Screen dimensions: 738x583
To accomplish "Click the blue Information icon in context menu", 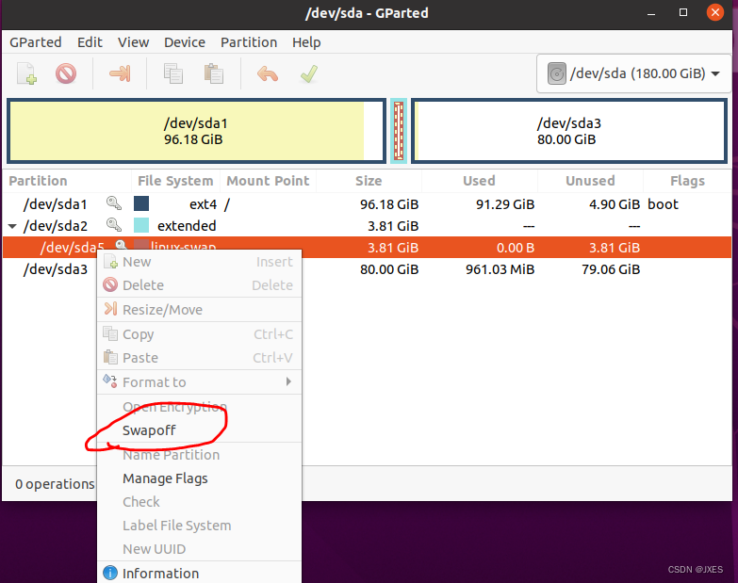I will [110, 573].
